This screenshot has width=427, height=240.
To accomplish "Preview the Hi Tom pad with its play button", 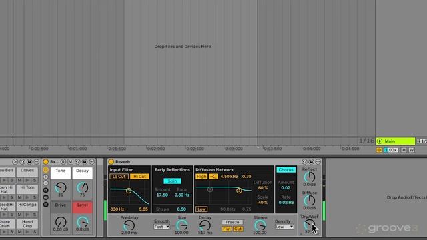I will click(x=27, y=197).
